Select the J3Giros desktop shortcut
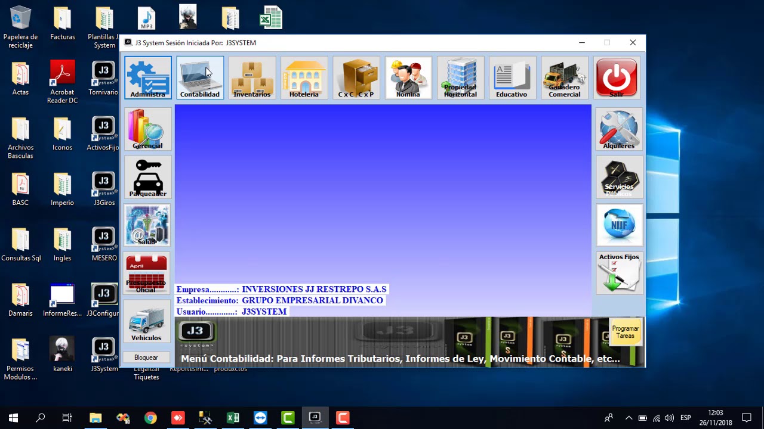 click(x=104, y=190)
